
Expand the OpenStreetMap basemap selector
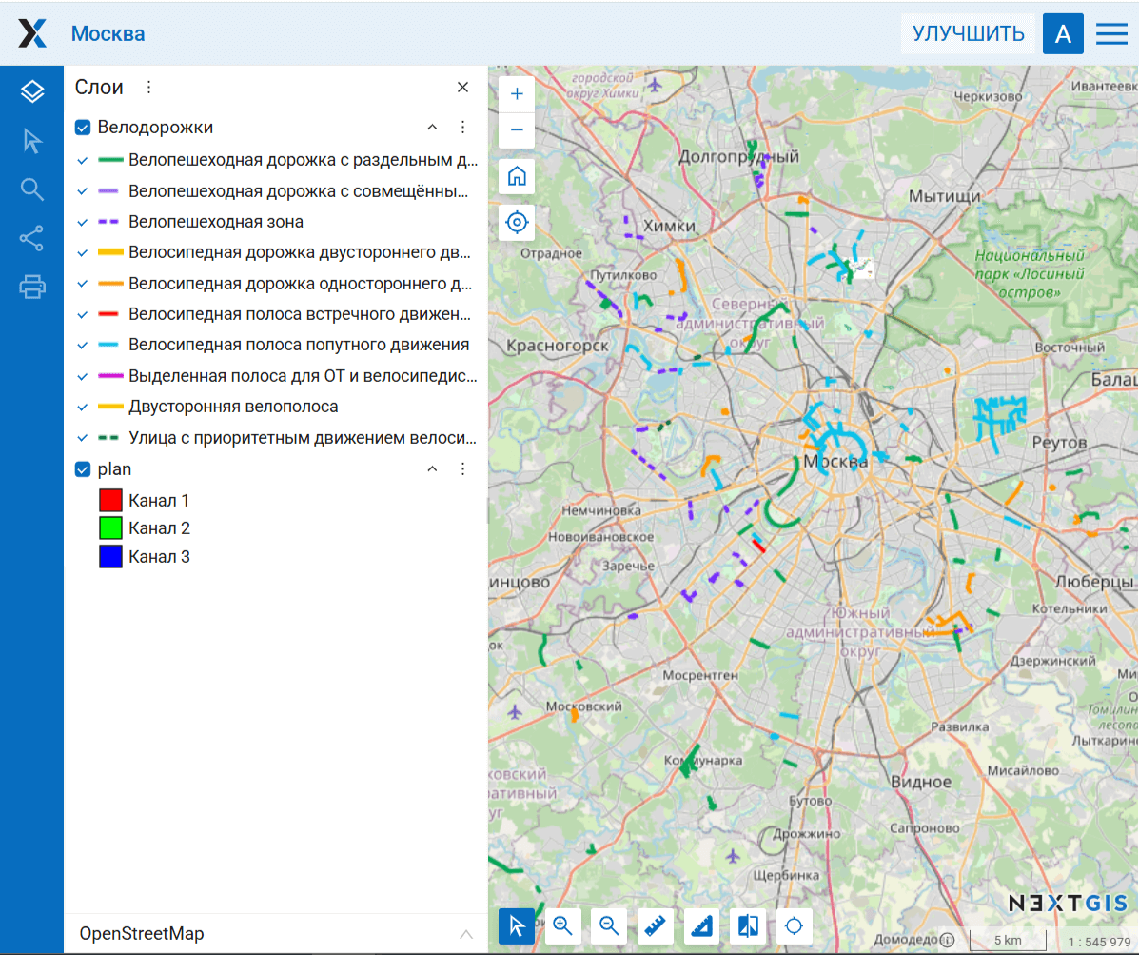click(465, 934)
